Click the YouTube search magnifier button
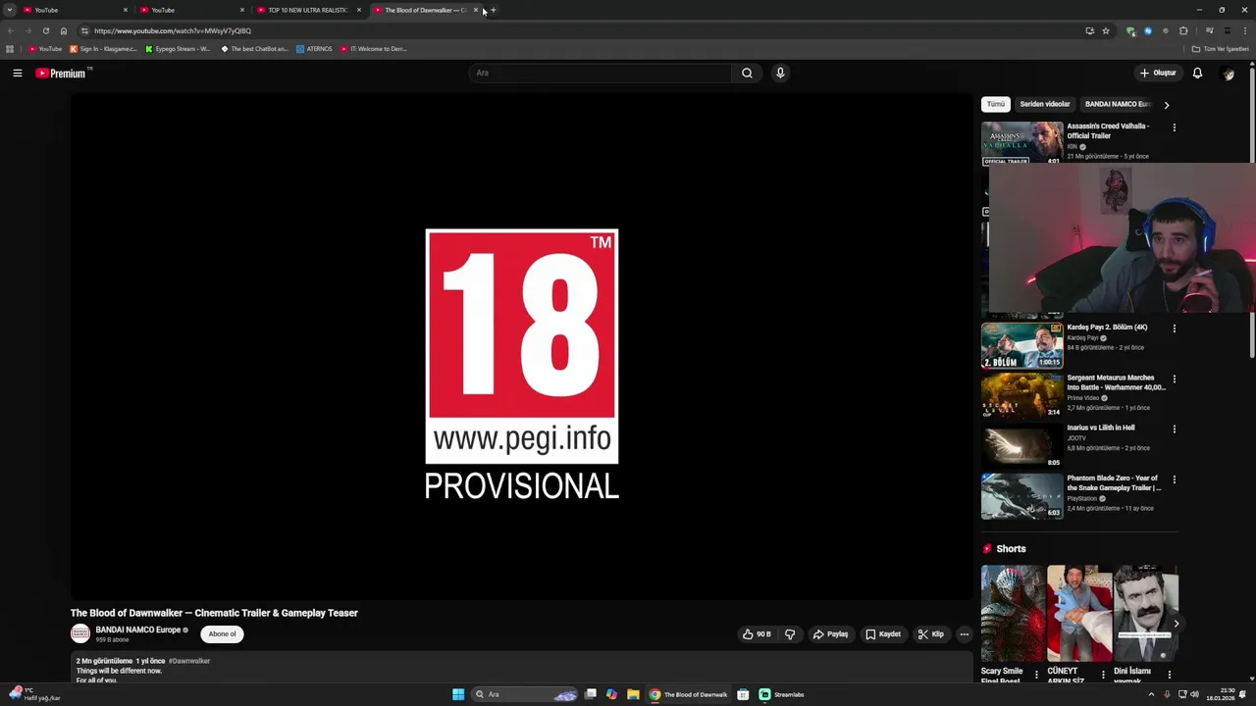Screen dimensions: 1256x706 click(747, 73)
